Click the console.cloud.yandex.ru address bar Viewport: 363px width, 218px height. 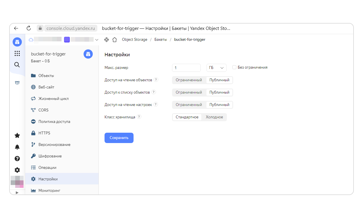(71, 28)
